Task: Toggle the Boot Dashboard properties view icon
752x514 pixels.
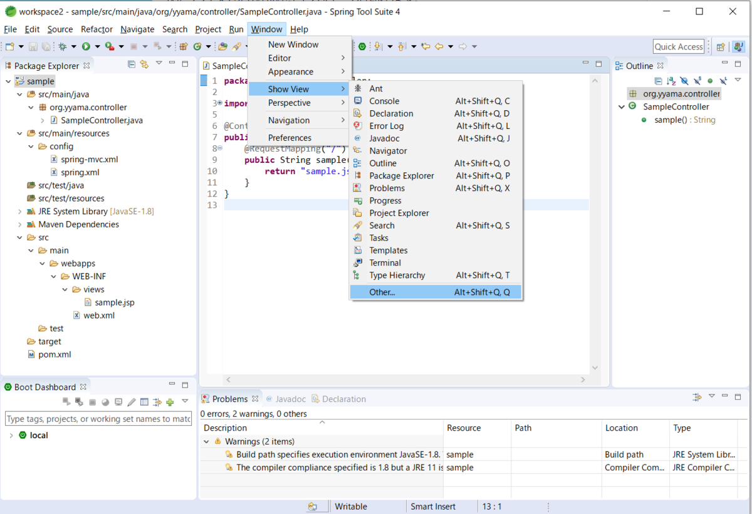Action: click(144, 402)
